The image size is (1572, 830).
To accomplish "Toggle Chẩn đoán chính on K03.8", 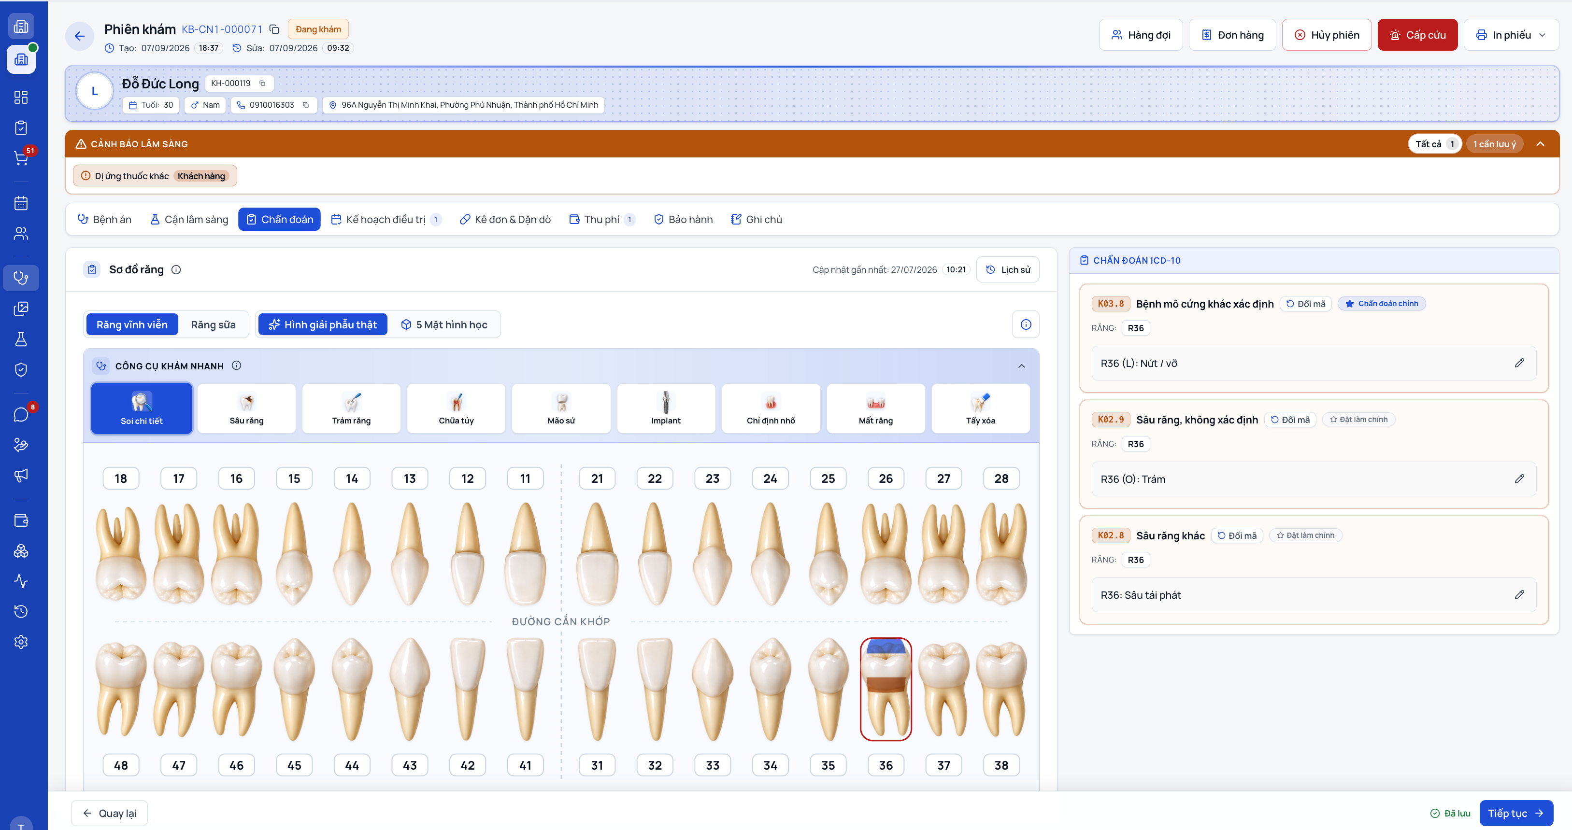I will (1382, 304).
